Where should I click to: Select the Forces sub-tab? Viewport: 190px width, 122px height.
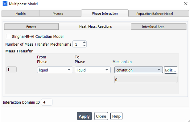tap(31, 27)
